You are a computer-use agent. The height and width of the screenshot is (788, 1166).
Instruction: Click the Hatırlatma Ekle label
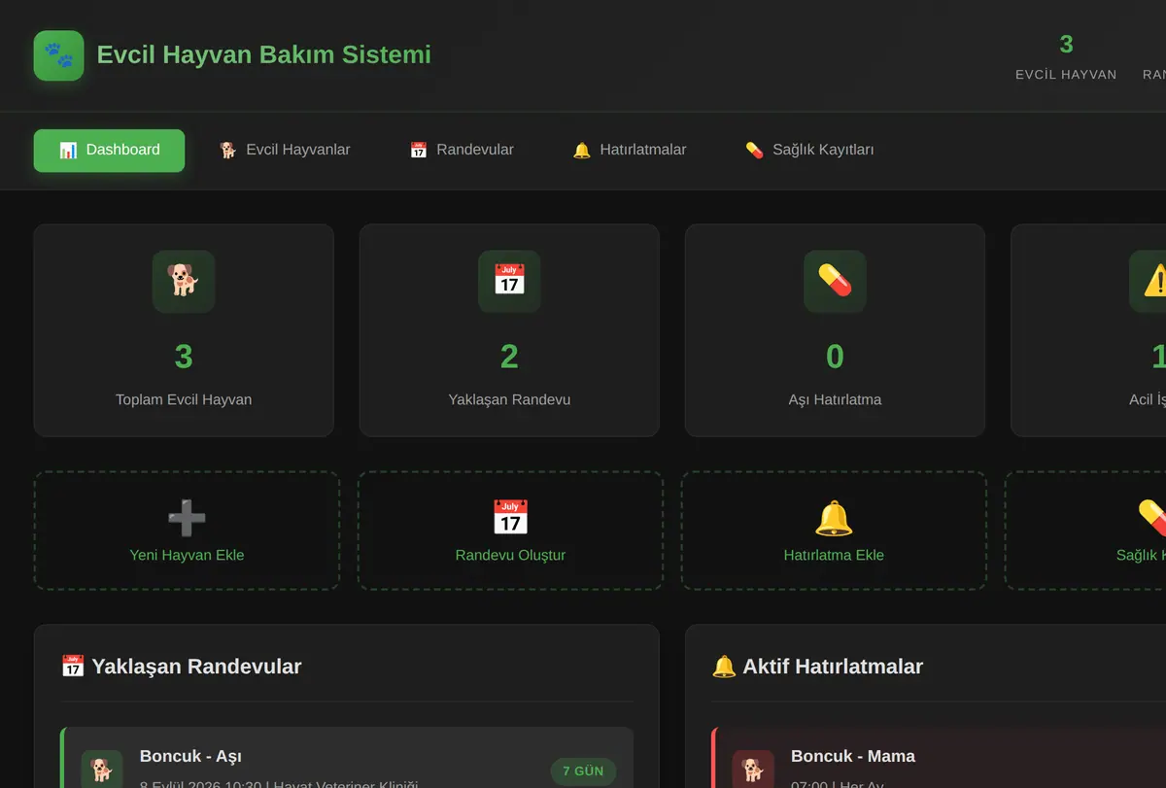(834, 556)
